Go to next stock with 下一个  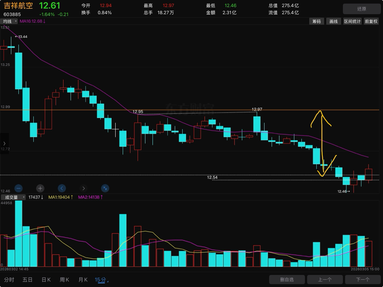(x=363, y=280)
